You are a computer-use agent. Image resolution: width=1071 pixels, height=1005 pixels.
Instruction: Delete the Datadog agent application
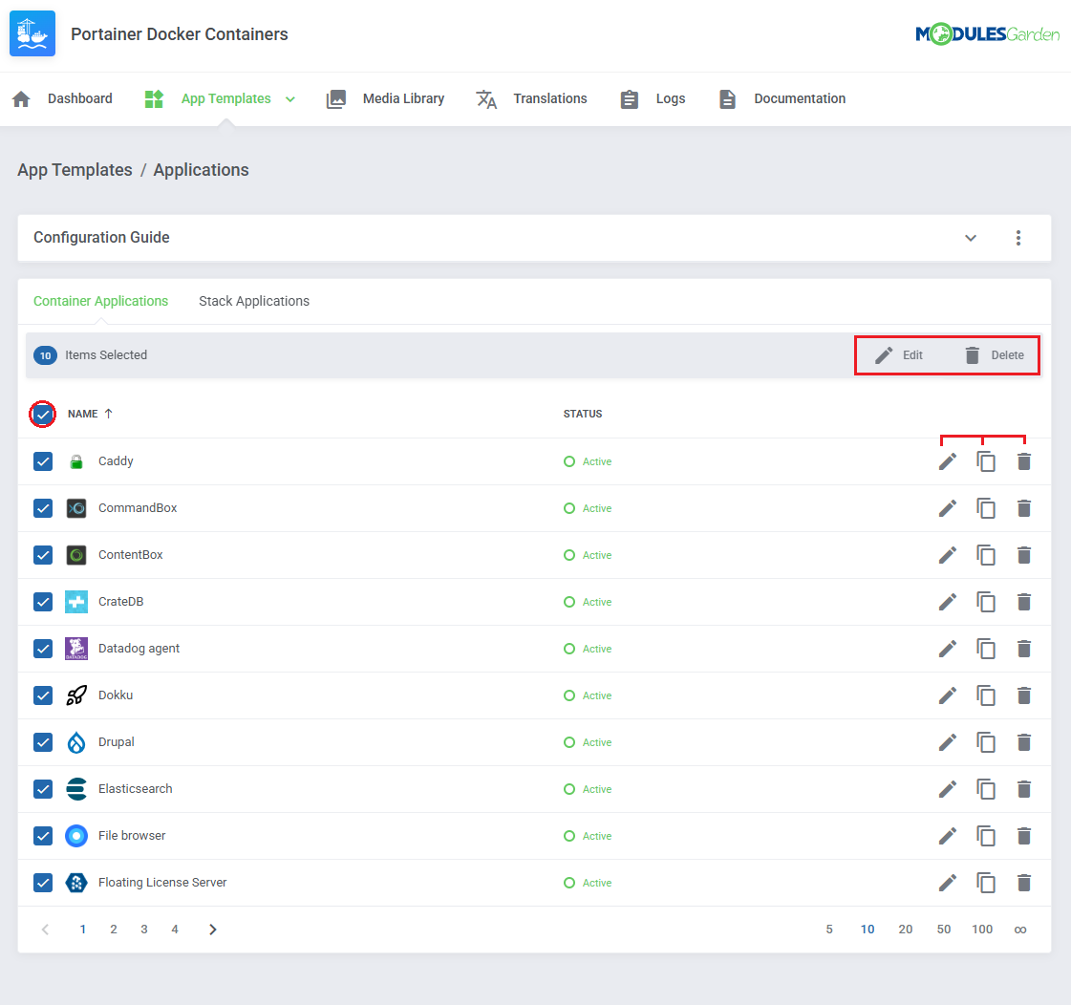pos(1024,649)
